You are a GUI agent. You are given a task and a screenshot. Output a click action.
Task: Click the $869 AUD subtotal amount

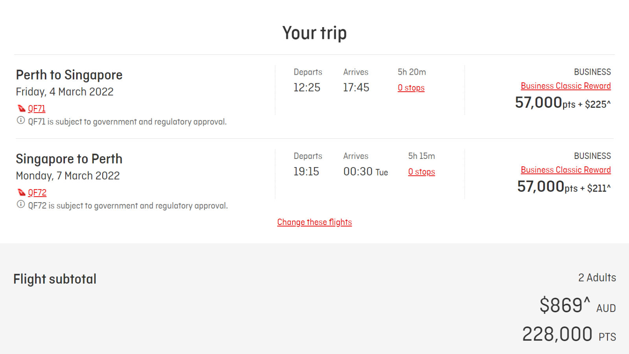[578, 305]
